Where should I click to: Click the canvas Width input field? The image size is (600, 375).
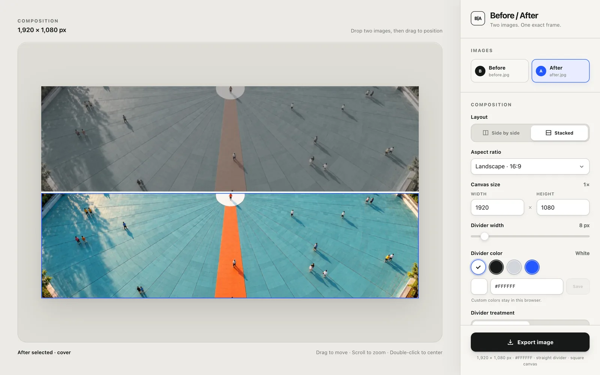tap(497, 207)
